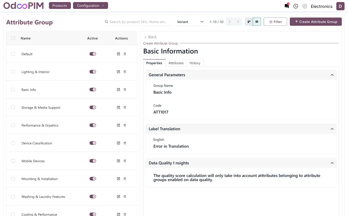Viewport: 348px width, 216px height.
Task: Open the History tab
Action: tap(195, 63)
